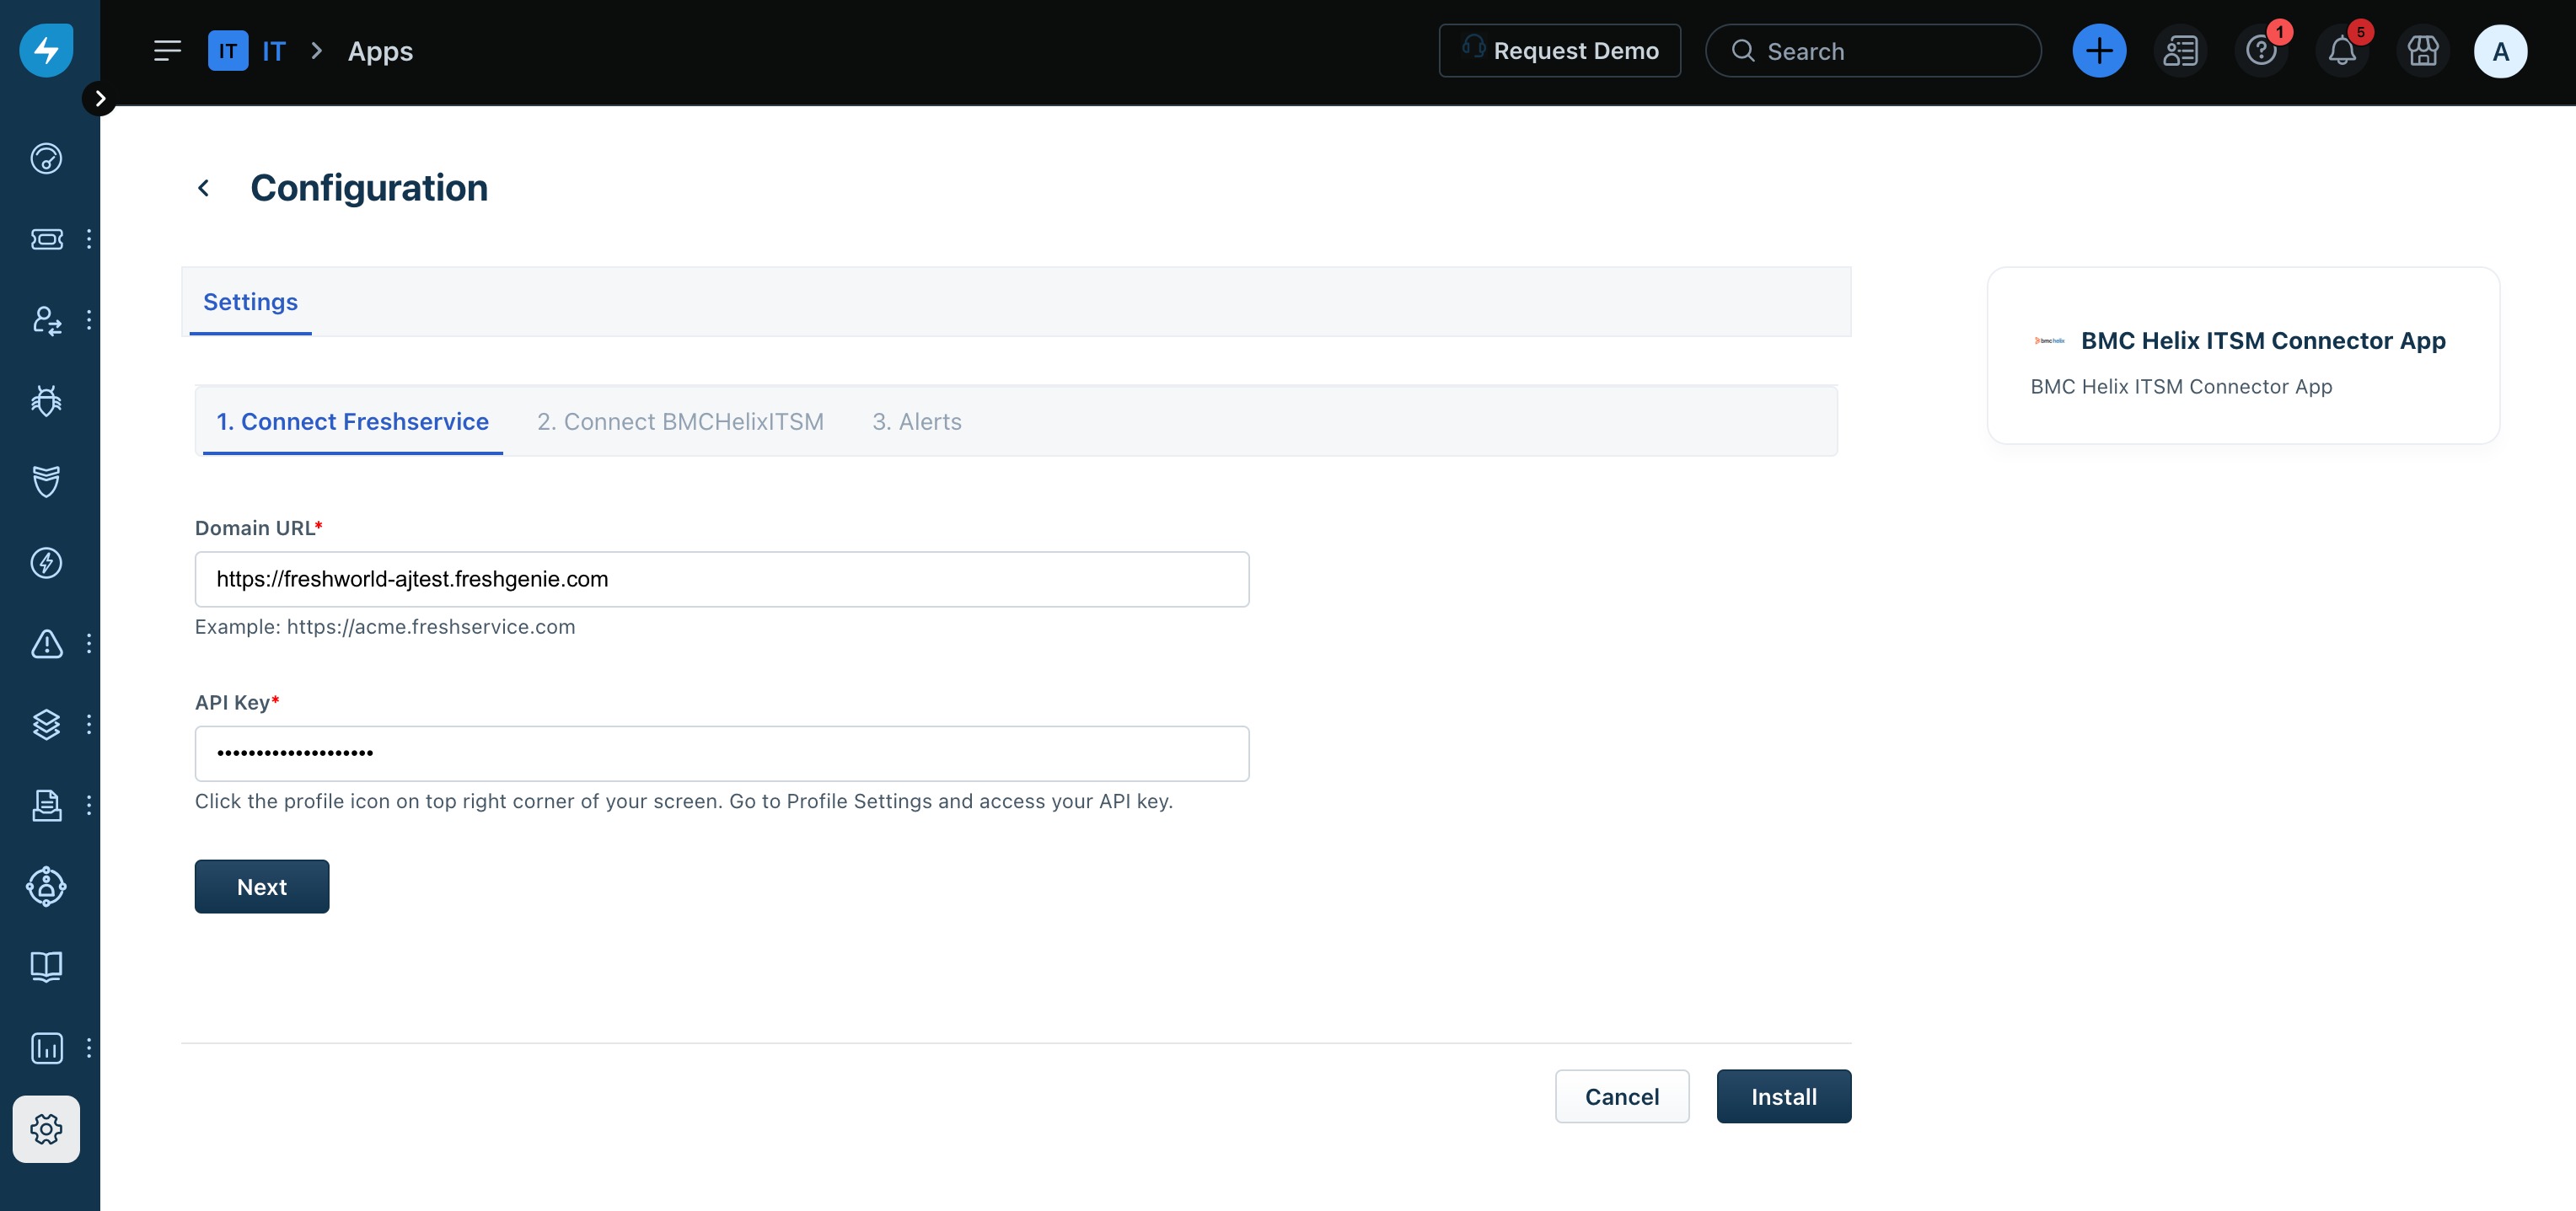The width and height of the screenshot is (2576, 1211).
Task: Open the Reports three-dot submenu
Action: pos(89,1048)
